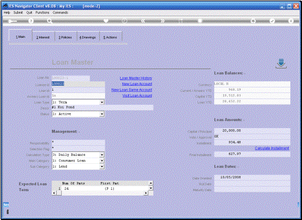This screenshot has width=302, height=220.
Task: Expand the Consumer Loan category dropdown
Action: point(102,160)
